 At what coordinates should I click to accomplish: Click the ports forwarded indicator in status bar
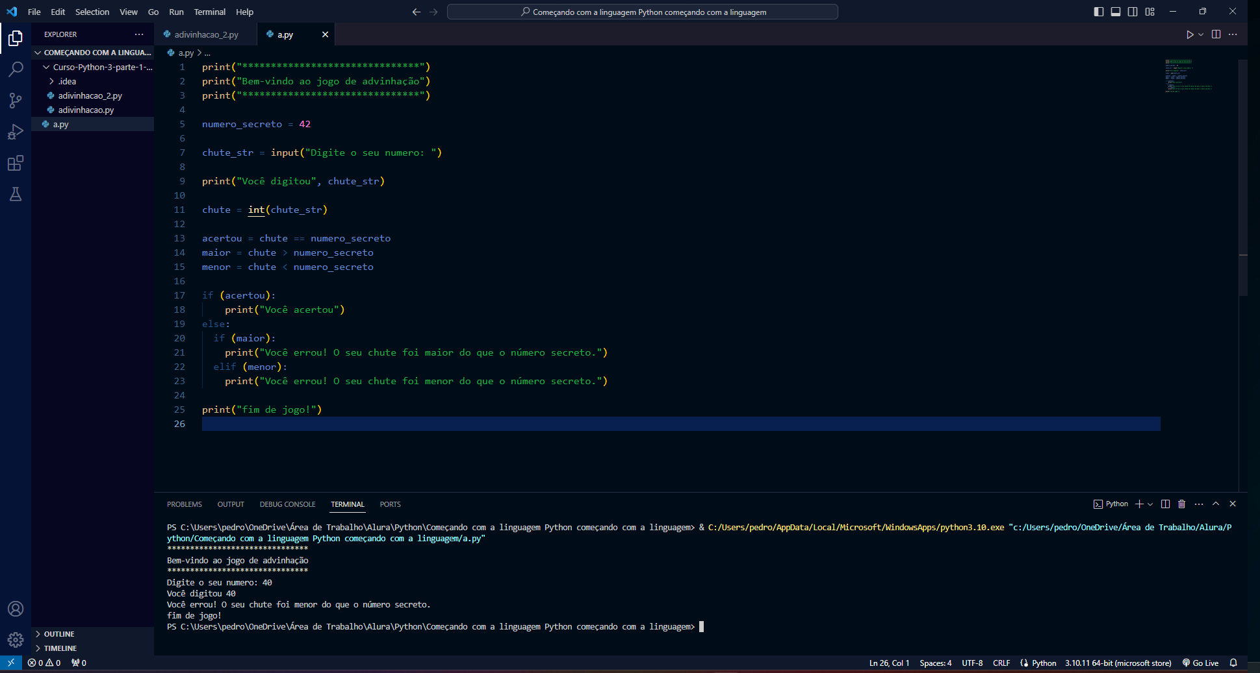pyautogui.click(x=79, y=663)
